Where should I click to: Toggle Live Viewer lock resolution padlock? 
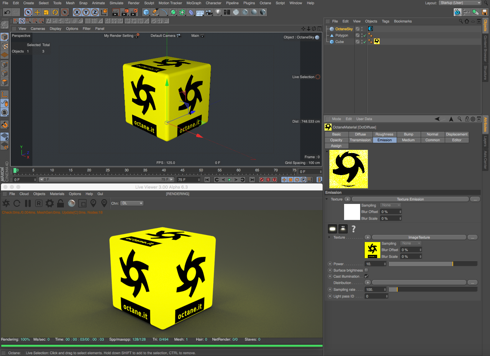(x=60, y=203)
